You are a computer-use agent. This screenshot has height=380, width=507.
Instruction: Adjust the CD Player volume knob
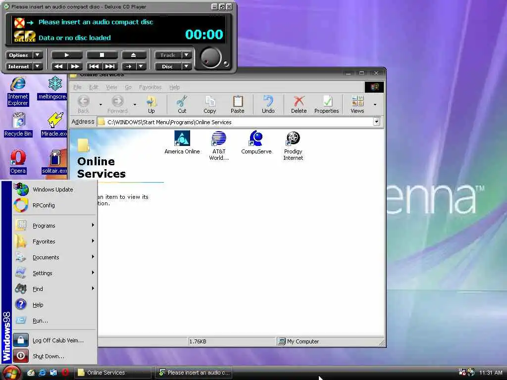tap(211, 58)
